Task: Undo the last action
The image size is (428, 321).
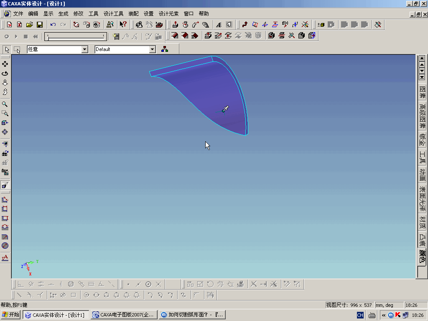Action: coord(53,25)
